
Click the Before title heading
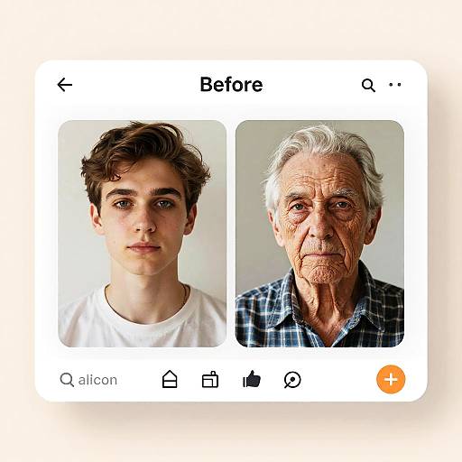231,85
